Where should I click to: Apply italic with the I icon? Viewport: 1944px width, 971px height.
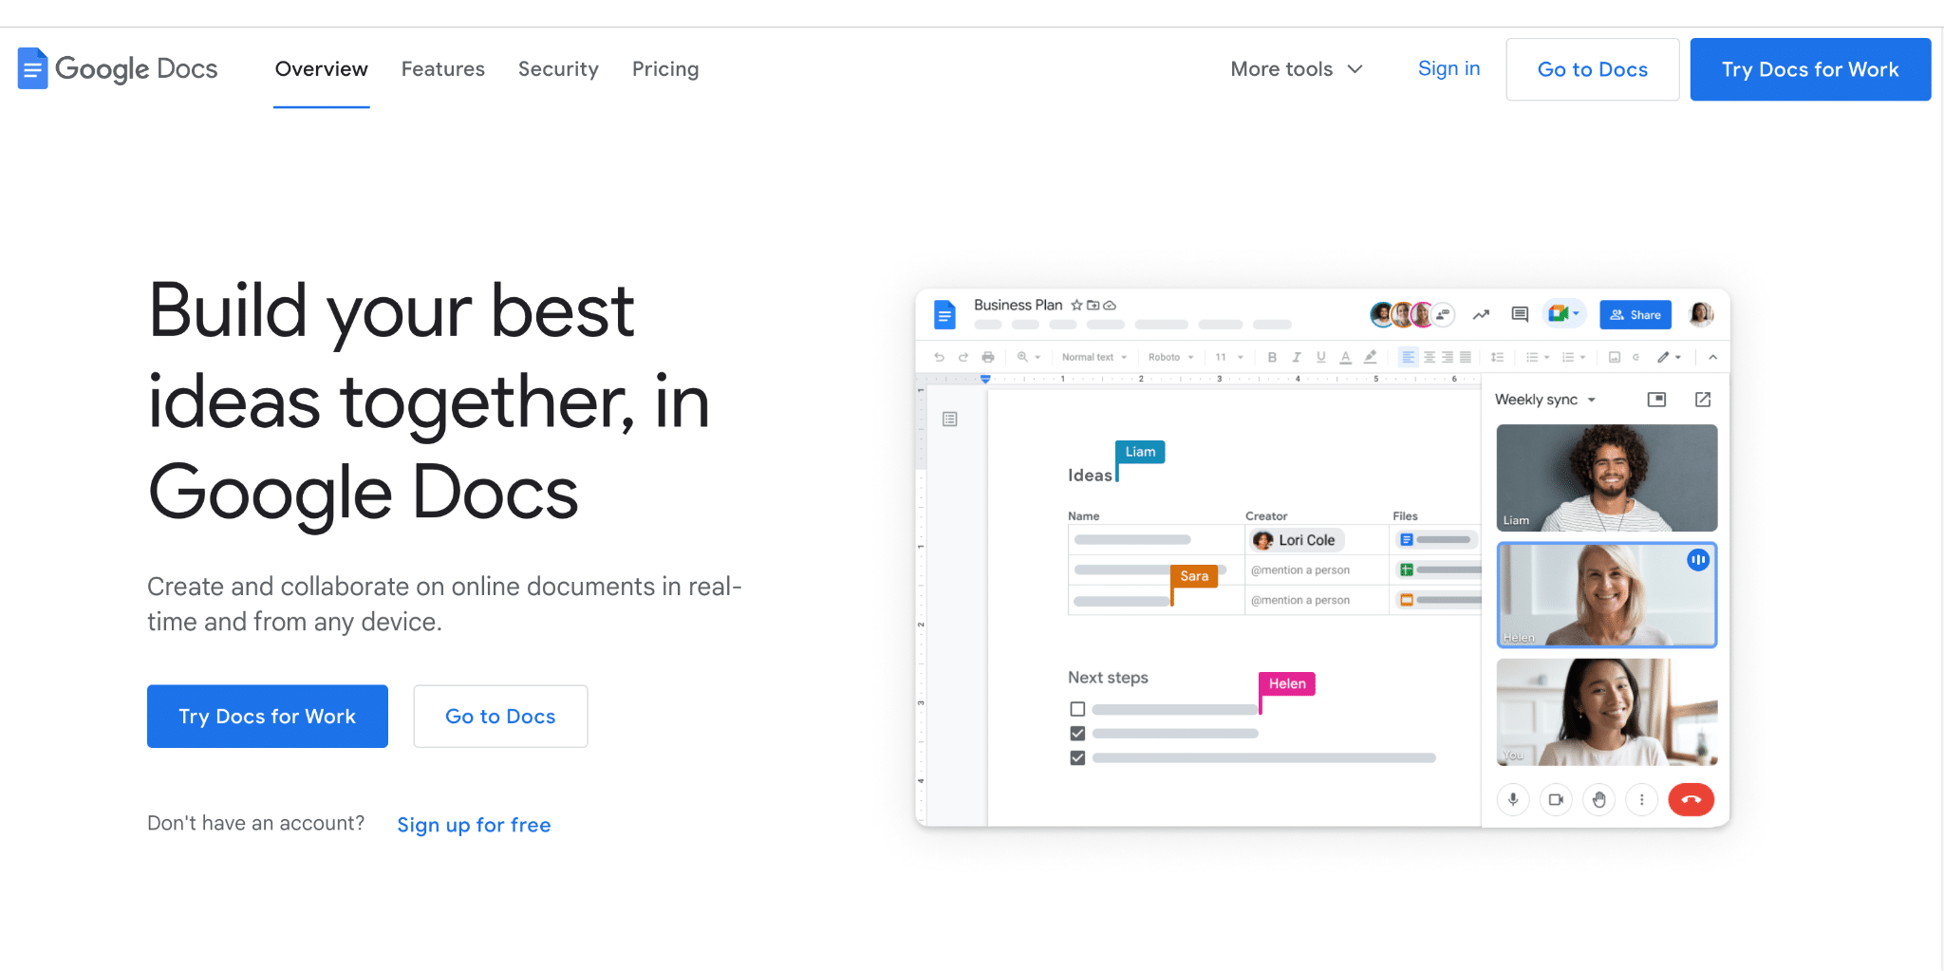pos(1297,357)
